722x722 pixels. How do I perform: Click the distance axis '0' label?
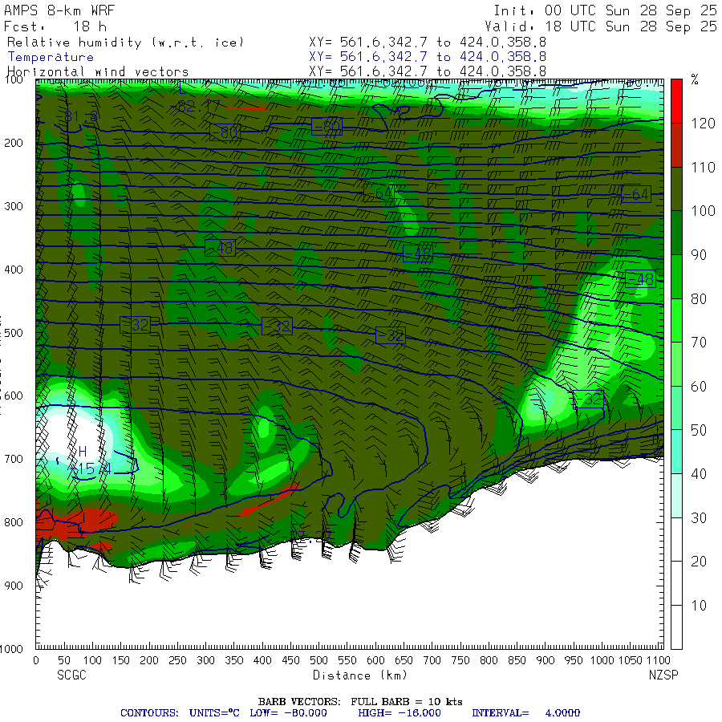tap(36, 660)
